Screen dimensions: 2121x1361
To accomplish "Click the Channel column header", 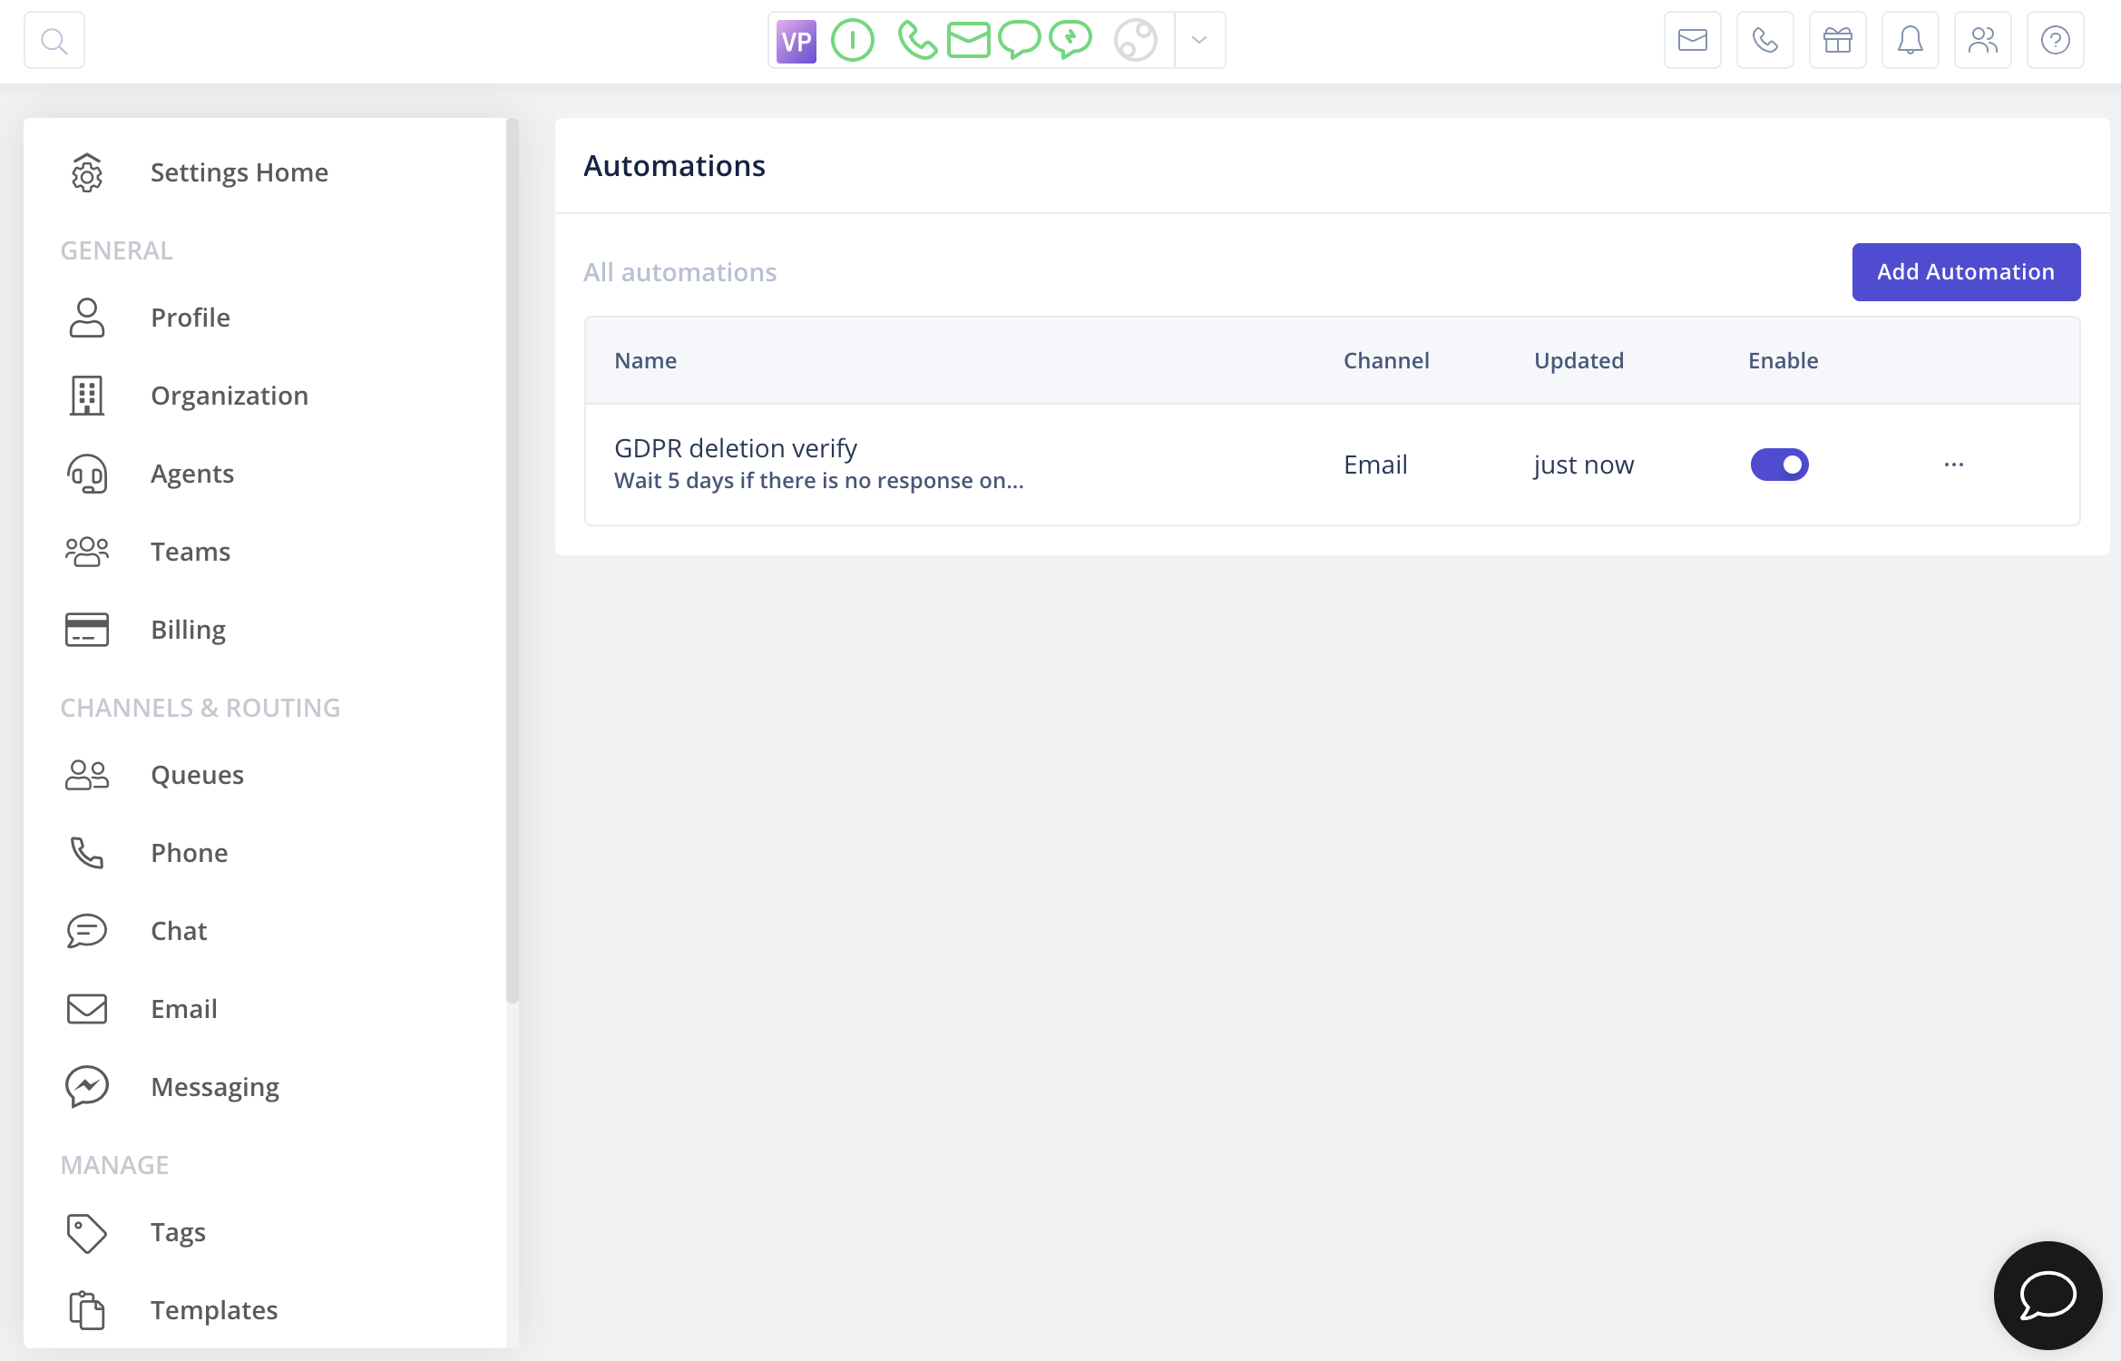I will pos(1386,360).
